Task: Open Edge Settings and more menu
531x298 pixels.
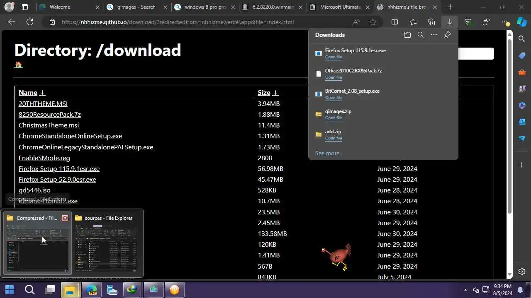Action: click(x=504, y=22)
